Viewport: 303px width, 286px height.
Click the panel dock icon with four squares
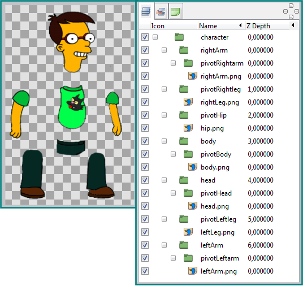pyautogui.click(x=291, y=11)
